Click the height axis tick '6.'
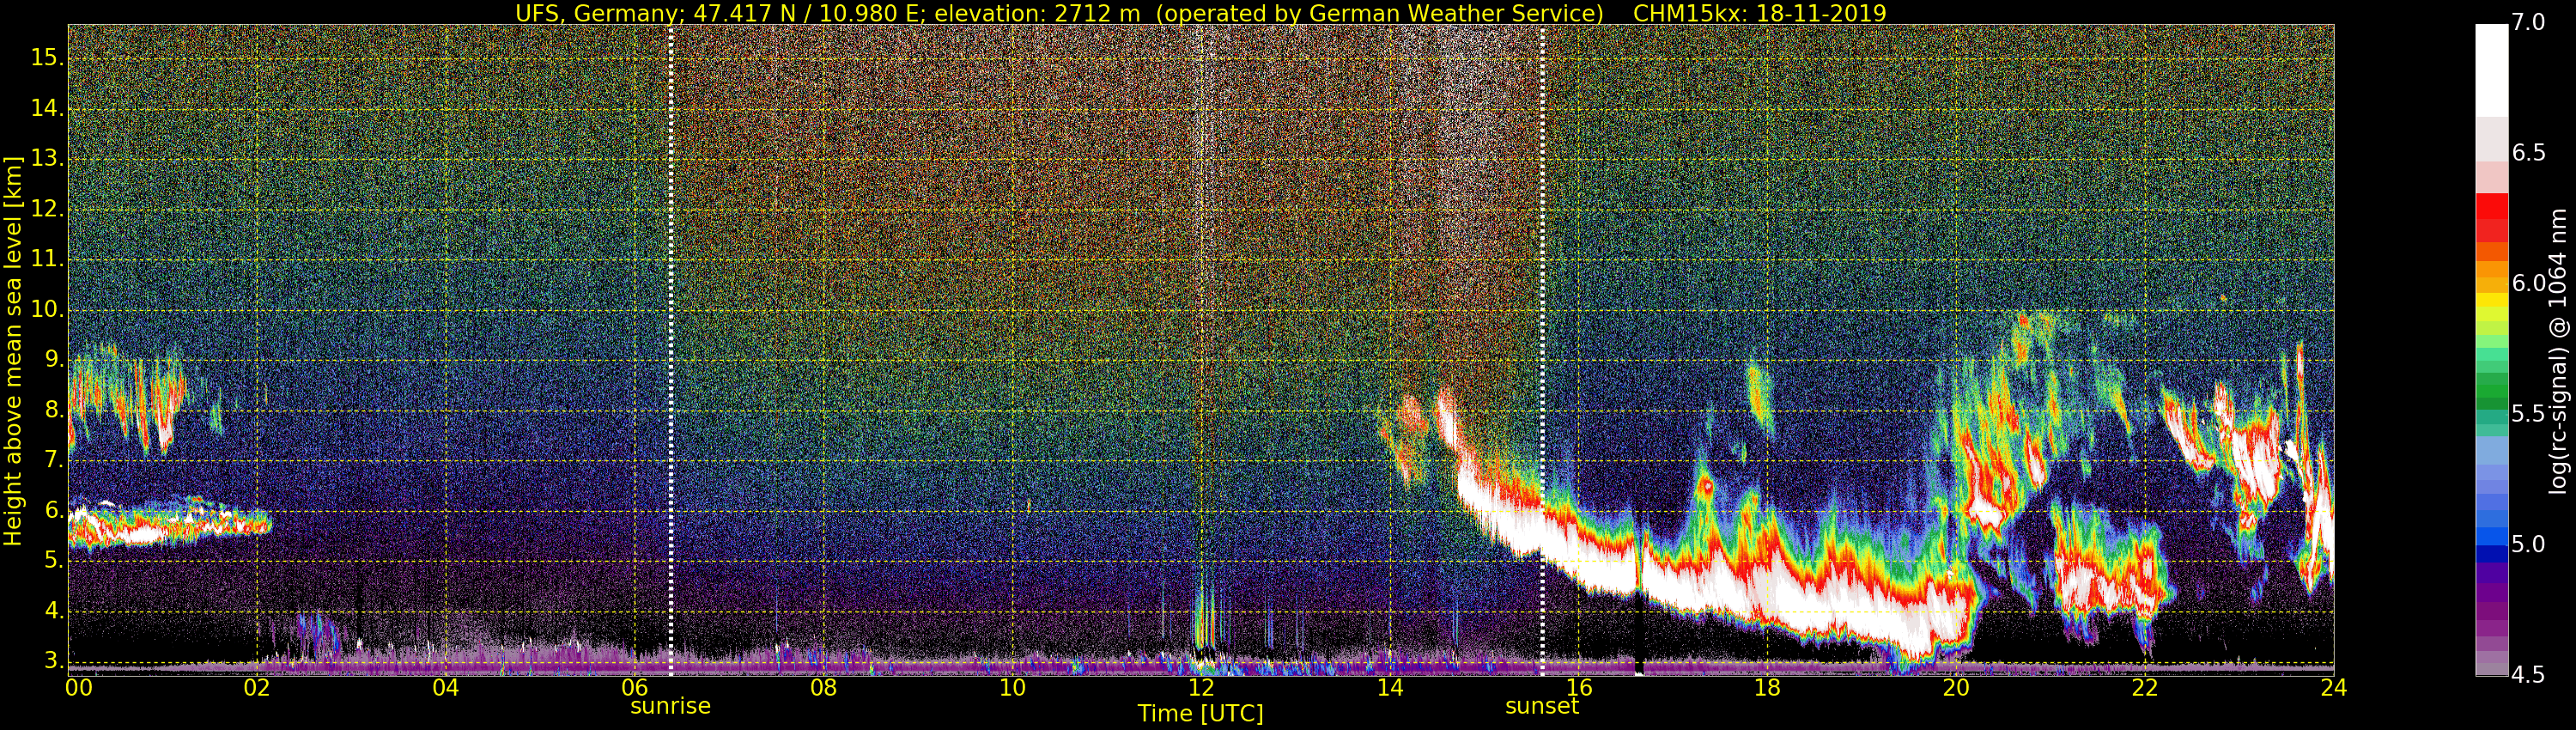The height and width of the screenshot is (730, 2576). point(53,511)
